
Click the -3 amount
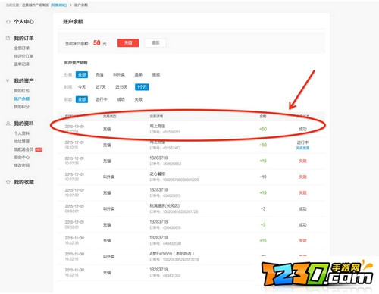pyautogui.click(x=263, y=208)
